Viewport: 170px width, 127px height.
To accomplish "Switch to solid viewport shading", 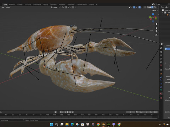I will [x=150, y=7].
